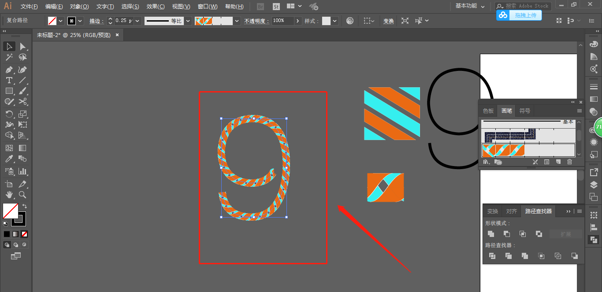Activate the Eyedropper tool
The height and width of the screenshot is (292, 602).
(9, 159)
